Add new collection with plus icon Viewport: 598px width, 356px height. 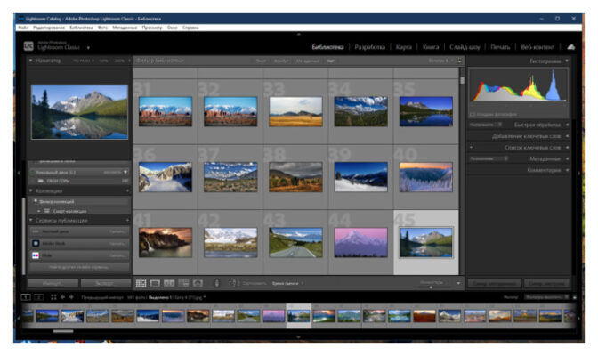[x=127, y=190]
